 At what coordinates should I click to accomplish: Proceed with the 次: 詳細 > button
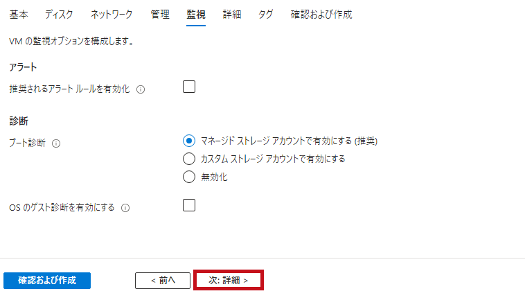[229, 280]
